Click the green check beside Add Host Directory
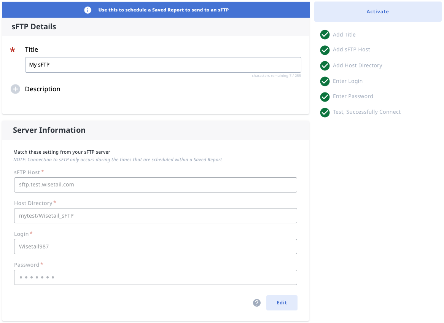 click(325, 66)
